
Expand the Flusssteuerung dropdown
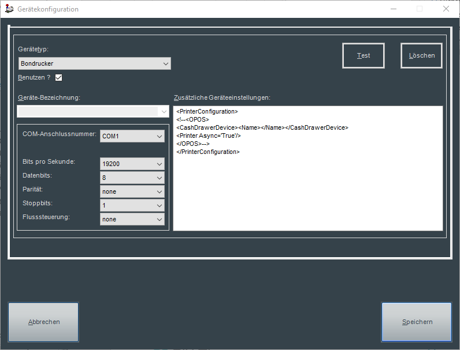132,219
